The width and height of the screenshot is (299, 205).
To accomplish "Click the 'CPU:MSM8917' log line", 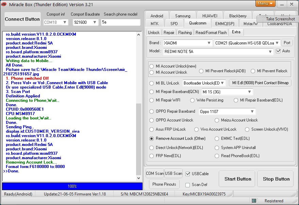I will (20, 114).
